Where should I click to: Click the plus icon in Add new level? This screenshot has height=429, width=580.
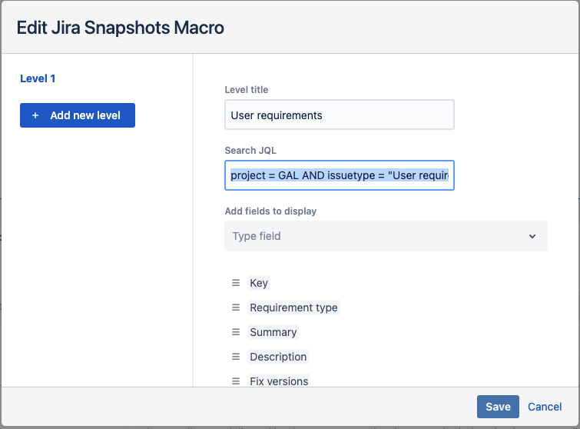point(35,115)
